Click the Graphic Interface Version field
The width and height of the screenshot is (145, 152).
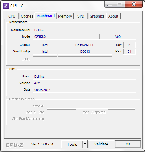tap(91, 106)
